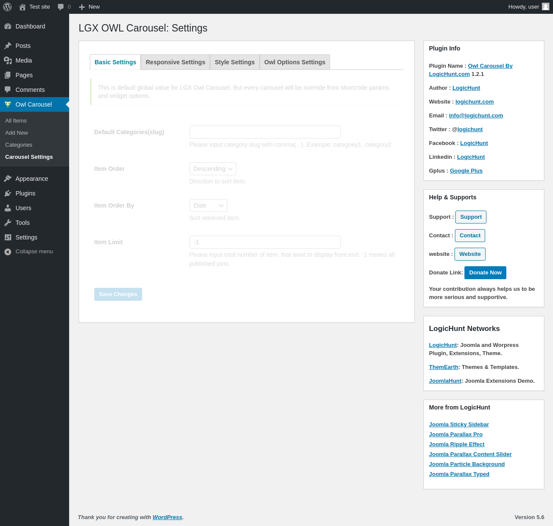
Task: Focus the Item Limit input field
Action: click(265, 242)
